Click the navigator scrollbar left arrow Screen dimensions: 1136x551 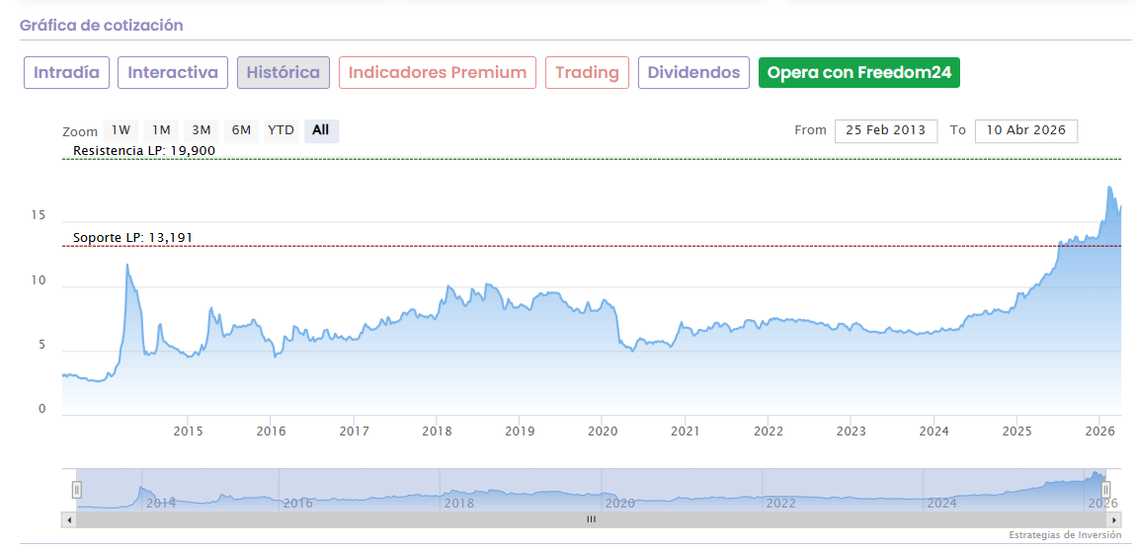pos(68,518)
